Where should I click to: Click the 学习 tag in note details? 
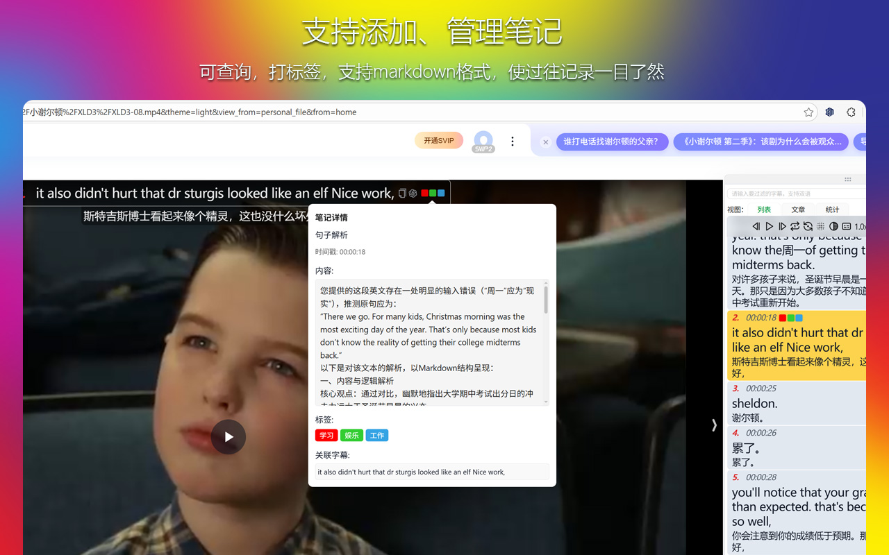(x=326, y=436)
